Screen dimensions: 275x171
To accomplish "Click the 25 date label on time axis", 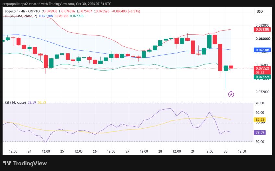I will coord(62,151).
